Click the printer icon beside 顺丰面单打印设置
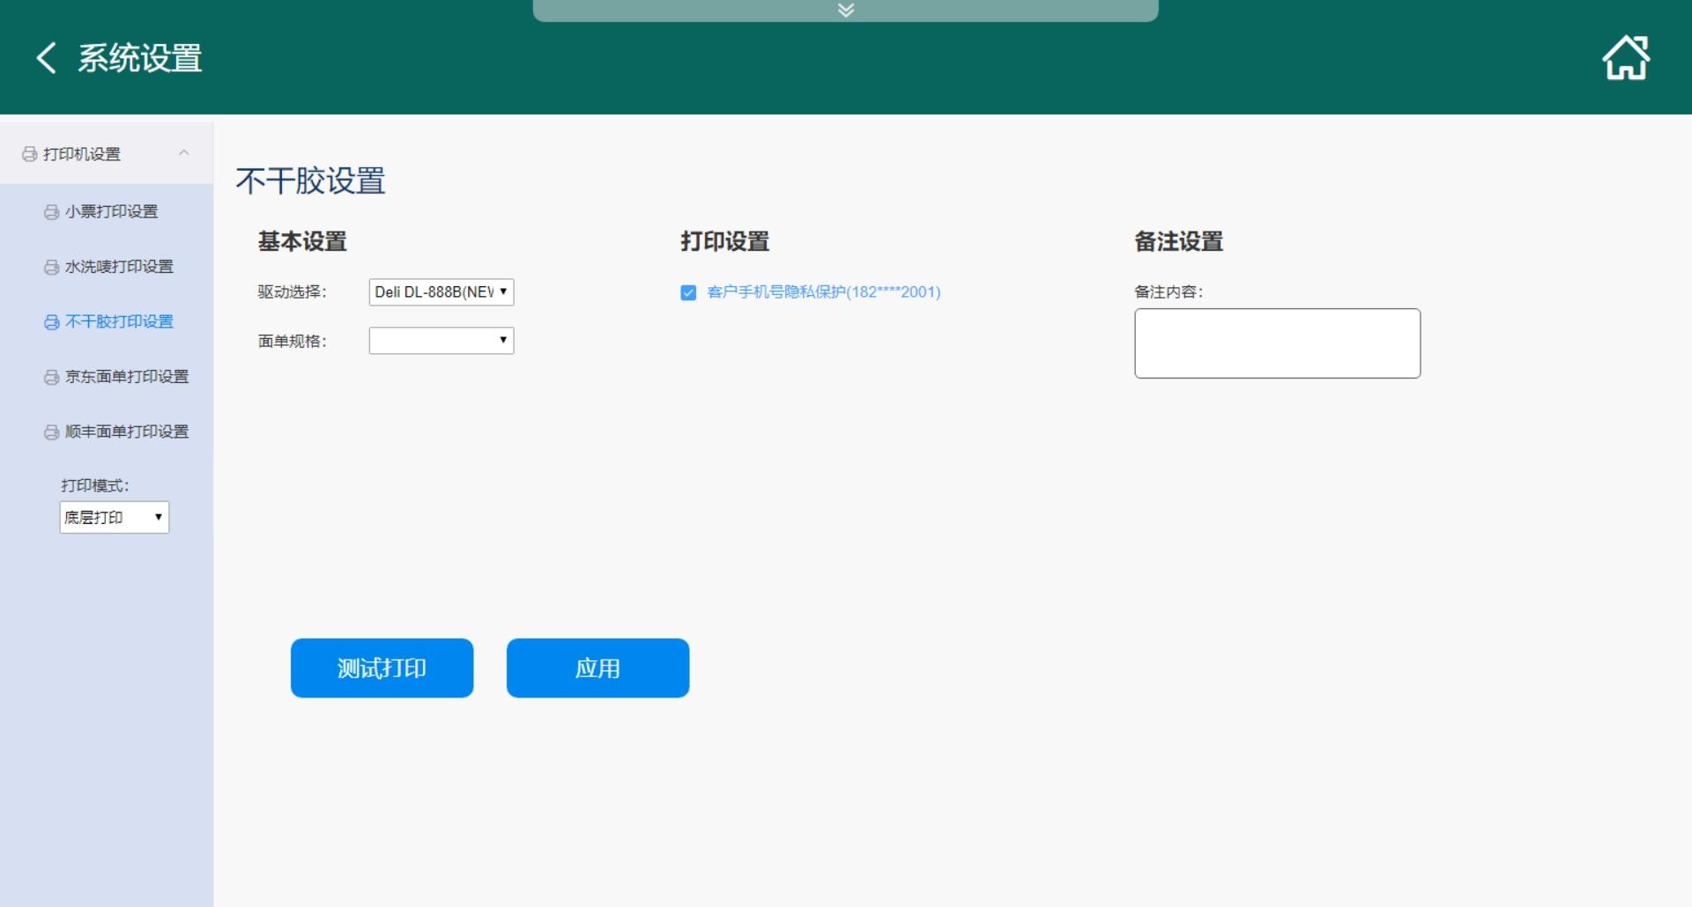 [52, 432]
